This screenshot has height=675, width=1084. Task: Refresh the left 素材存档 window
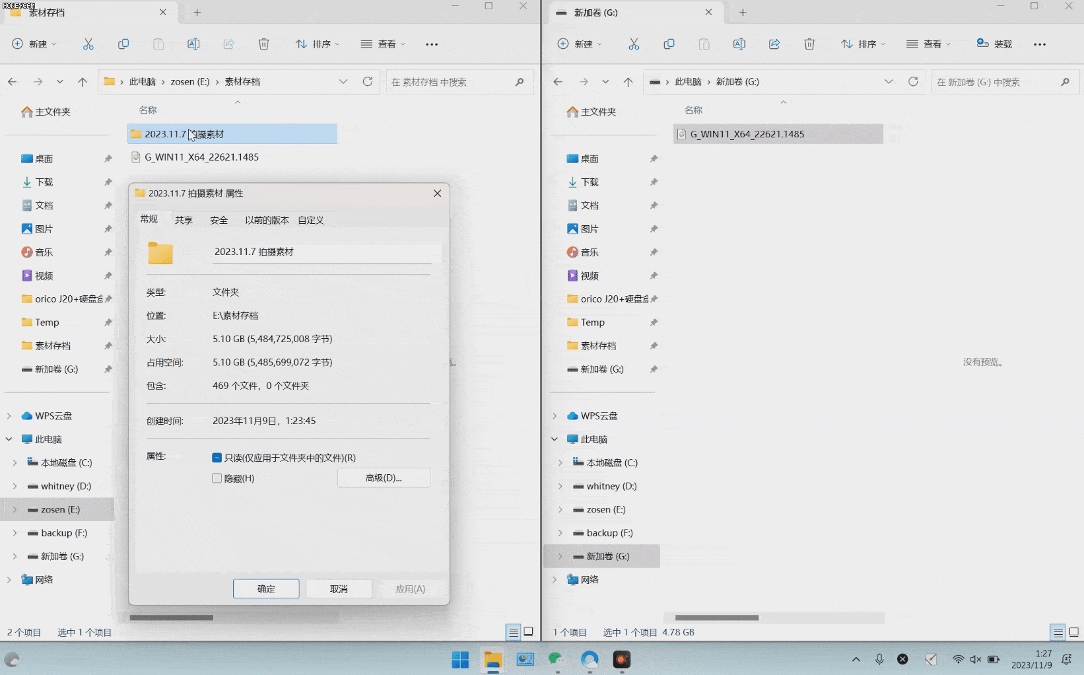tap(368, 82)
